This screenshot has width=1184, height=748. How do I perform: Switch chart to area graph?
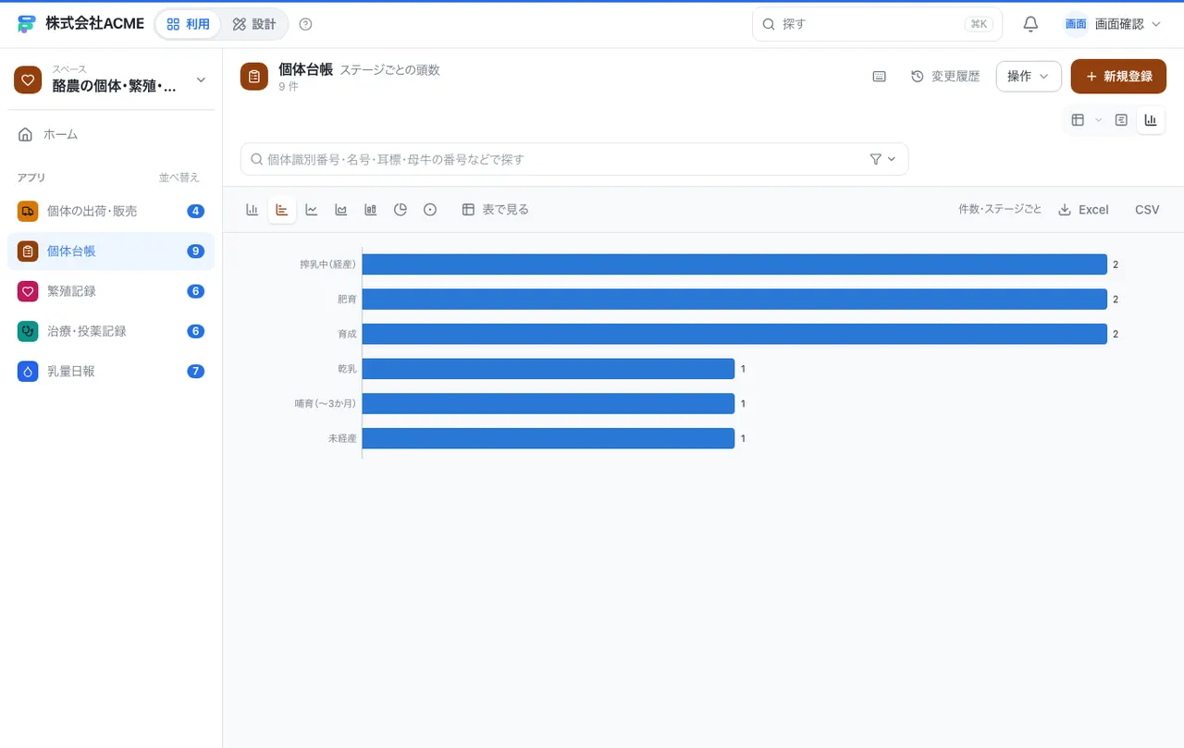[x=341, y=210]
